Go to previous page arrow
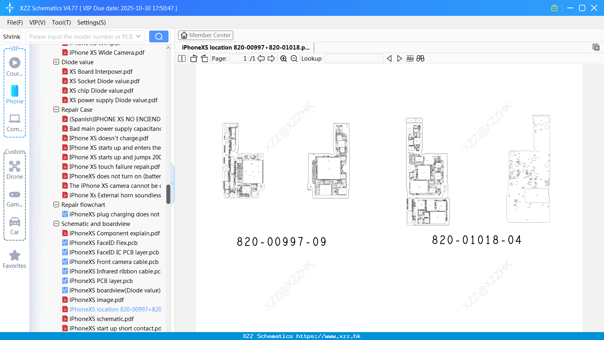This screenshot has width=604, height=340. [261, 59]
